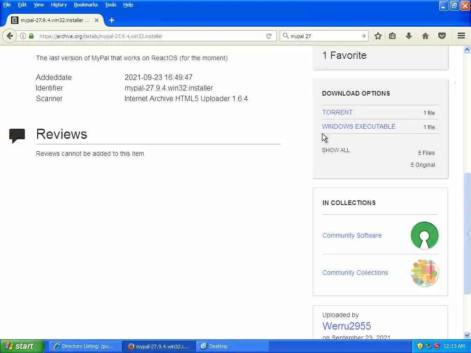Click SHOW ALL download options
471x353 pixels.
[x=335, y=150]
